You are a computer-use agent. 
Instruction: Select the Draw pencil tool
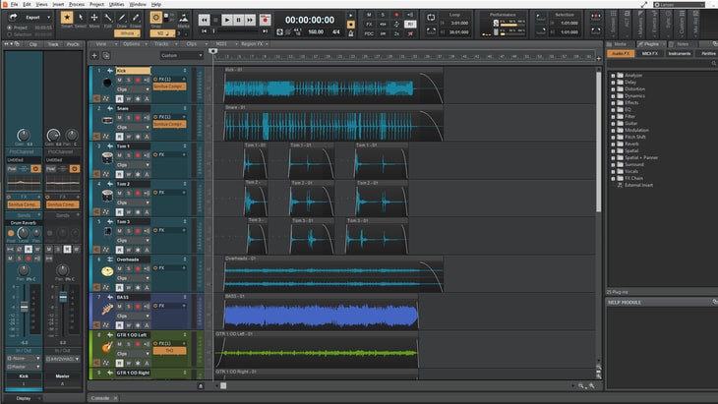click(x=122, y=18)
